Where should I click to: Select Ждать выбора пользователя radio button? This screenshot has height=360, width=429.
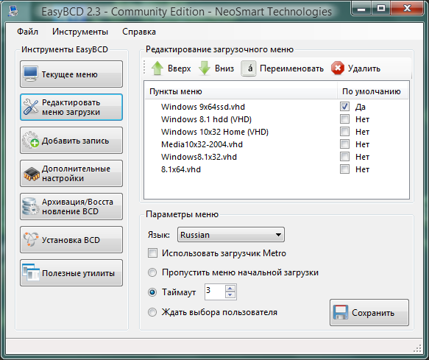click(x=152, y=312)
